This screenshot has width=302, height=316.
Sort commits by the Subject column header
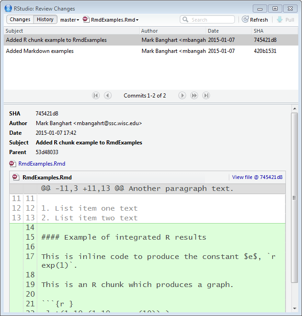click(x=14, y=31)
